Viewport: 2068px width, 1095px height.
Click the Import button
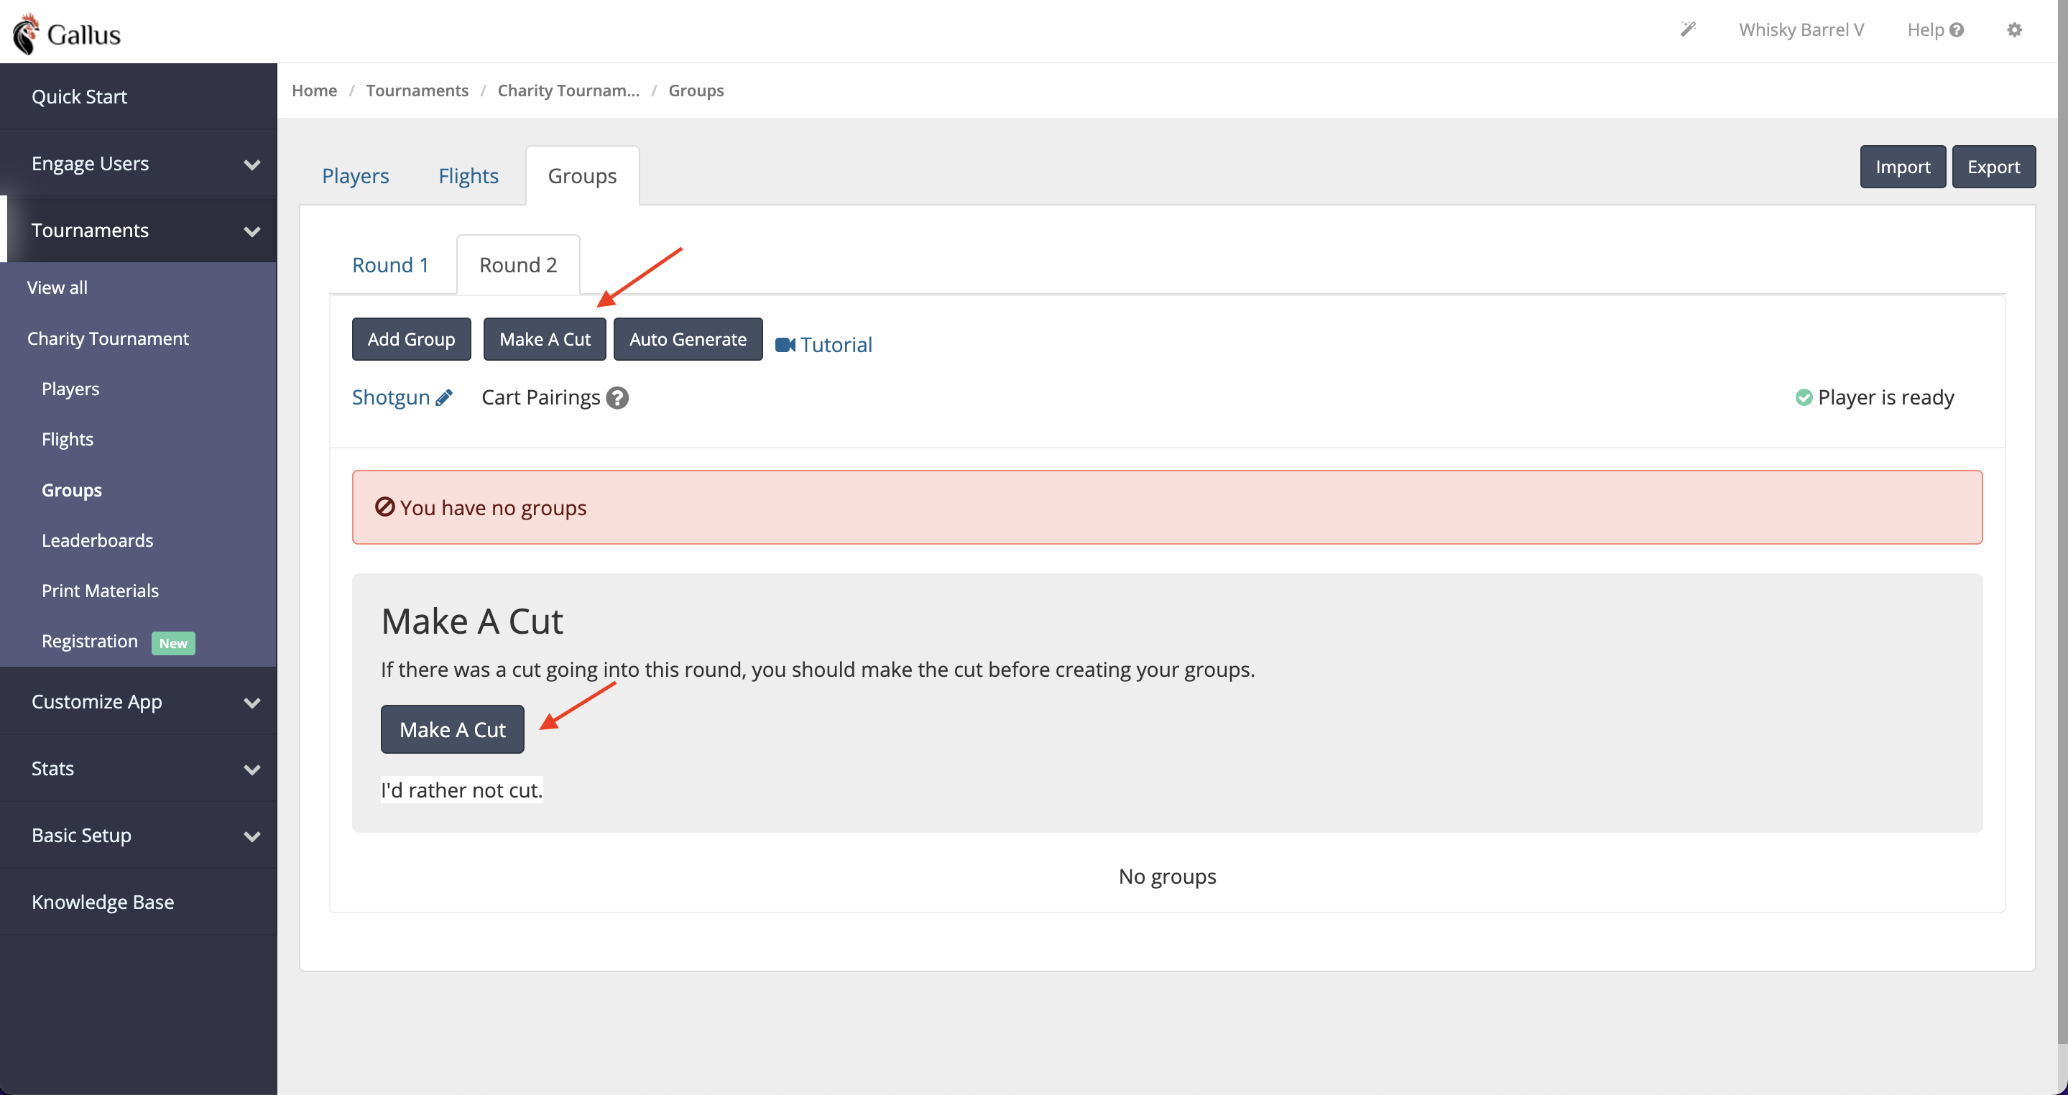(1903, 166)
